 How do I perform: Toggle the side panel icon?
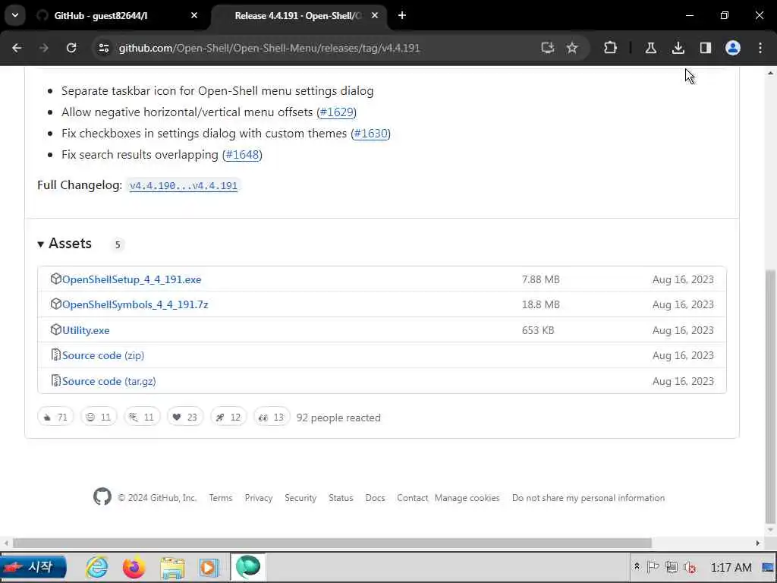click(705, 48)
